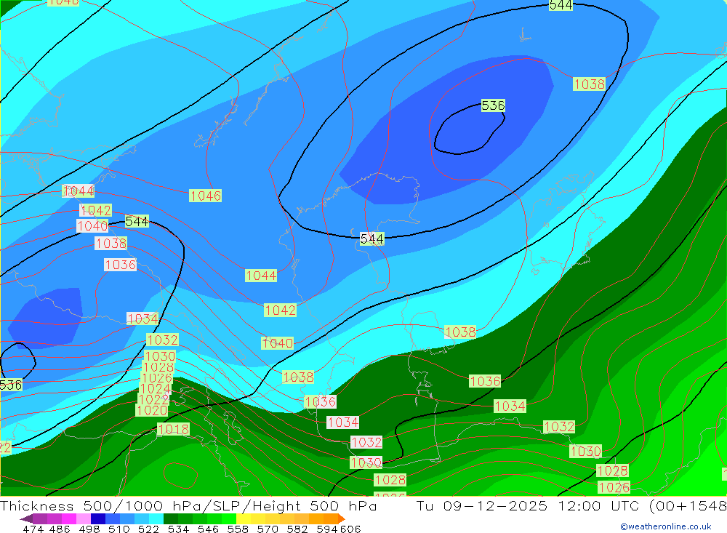This screenshot has width=727, height=533.
Task: Click the date text 'Tu 09-12-2025 12:00 UTC'
Action: (x=529, y=505)
